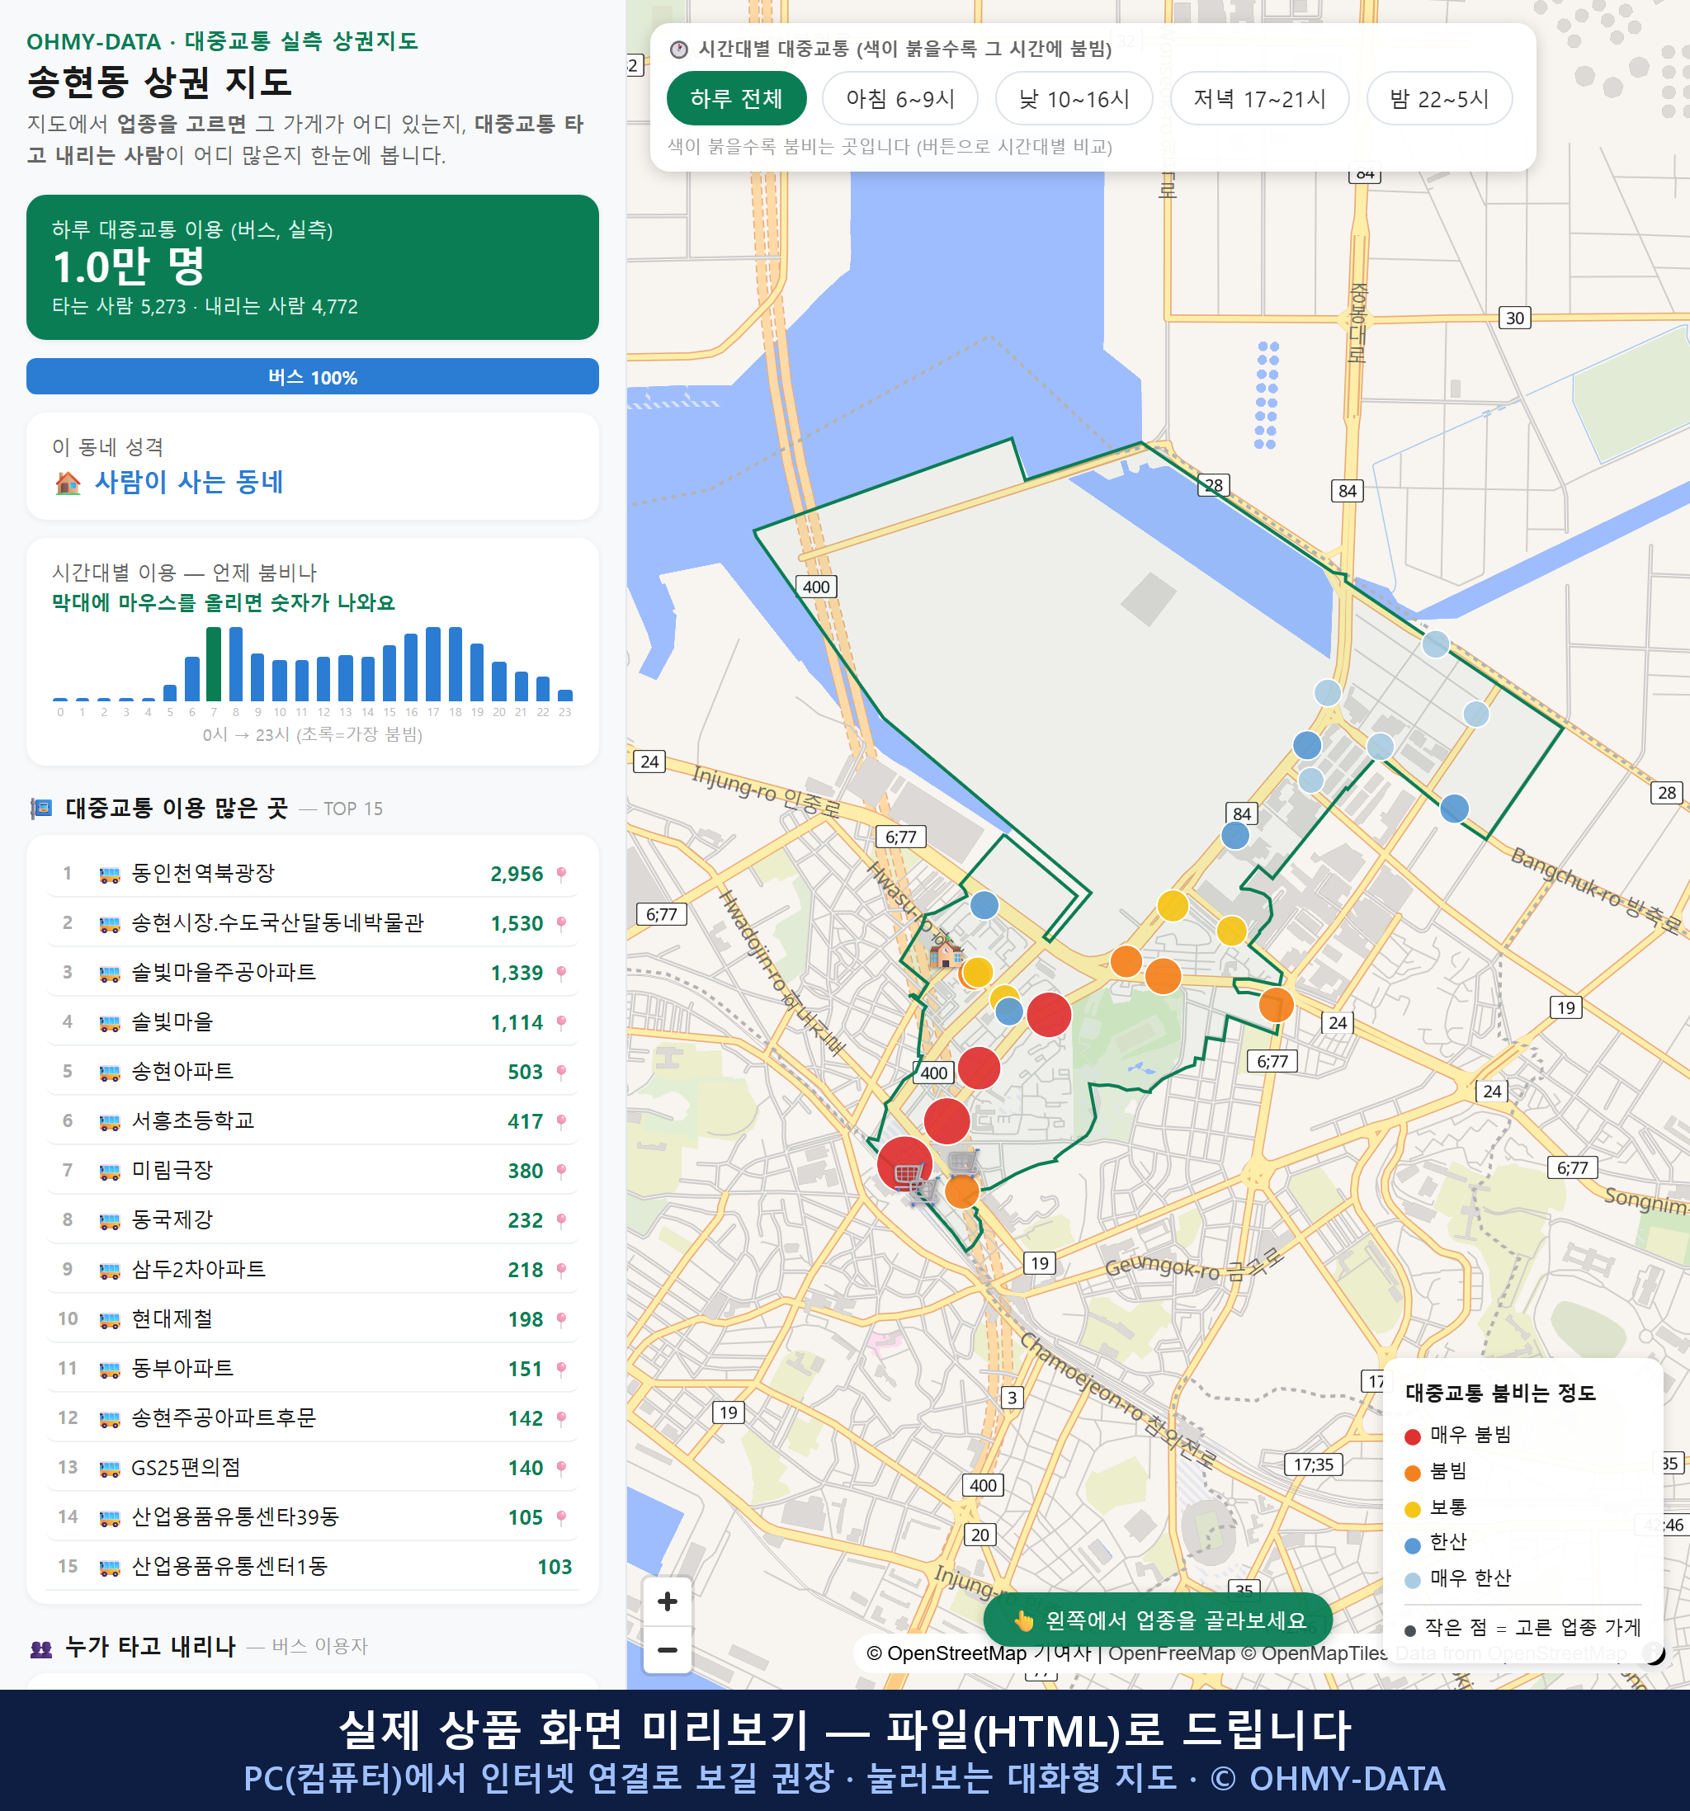Click the yellow 보통 legend swatch
Viewport: 1690px width, 1811px height.
coord(1412,1508)
